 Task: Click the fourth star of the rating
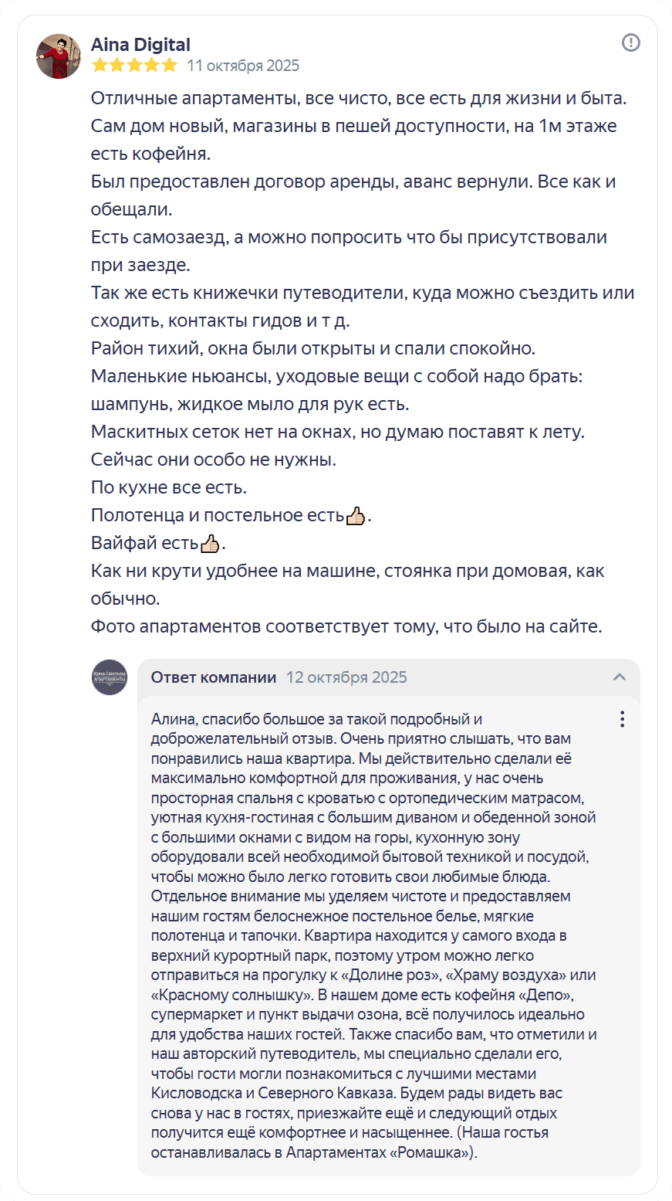click(x=153, y=66)
